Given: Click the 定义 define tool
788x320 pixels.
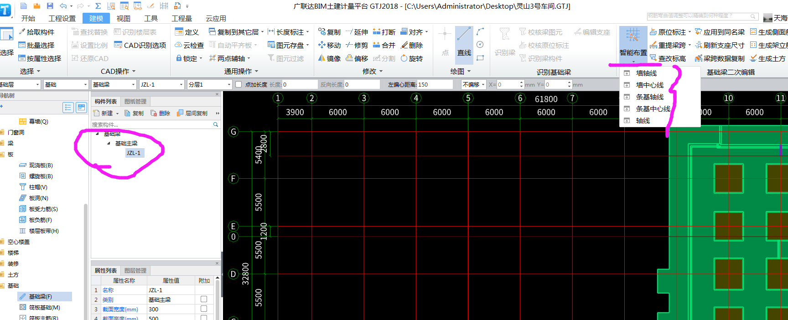Looking at the screenshot, I should coord(187,32).
